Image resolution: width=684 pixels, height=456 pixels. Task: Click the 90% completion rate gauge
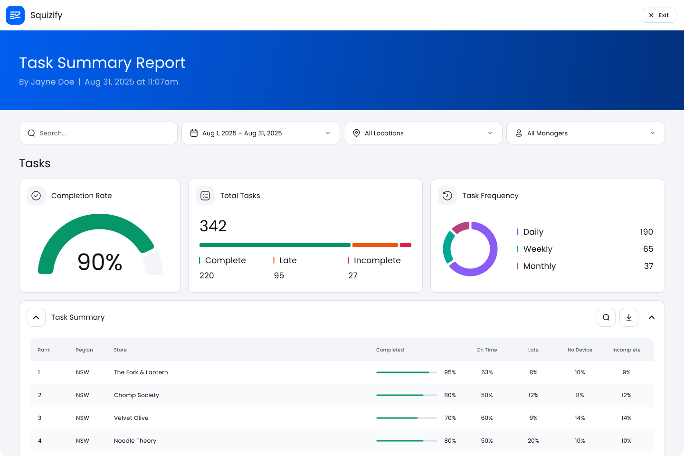click(x=100, y=247)
